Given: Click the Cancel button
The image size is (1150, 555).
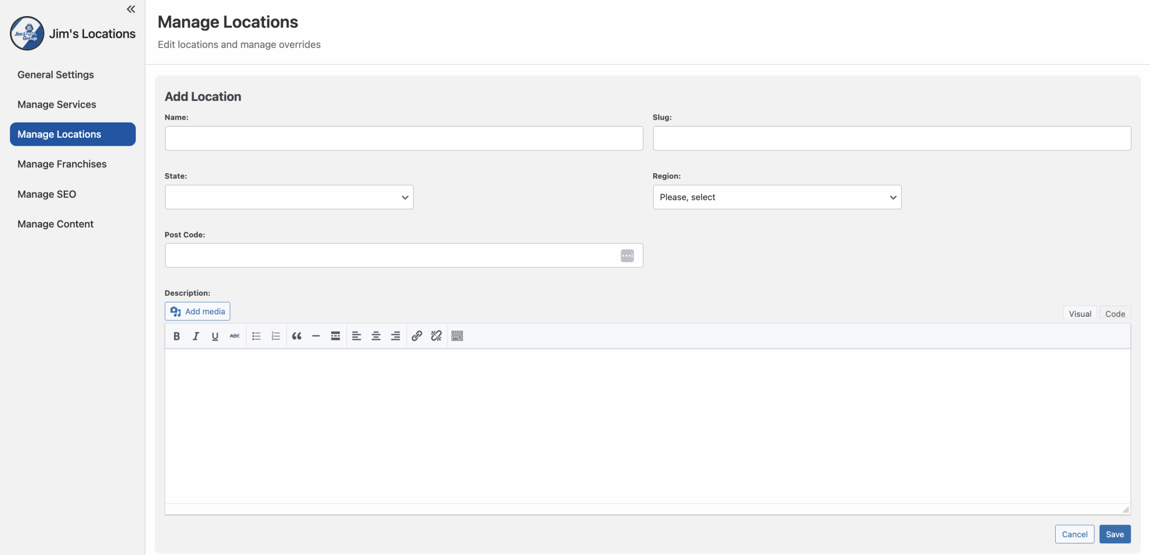Looking at the screenshot, I should pyautogui.click(x=1074, y=534).
